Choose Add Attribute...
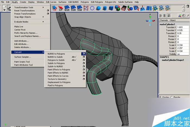Screen dimensions: 190x127 click(21, 41)
